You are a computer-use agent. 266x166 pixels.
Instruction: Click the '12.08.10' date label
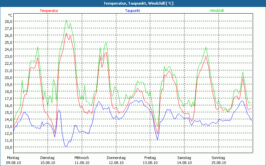click(116, 163)
